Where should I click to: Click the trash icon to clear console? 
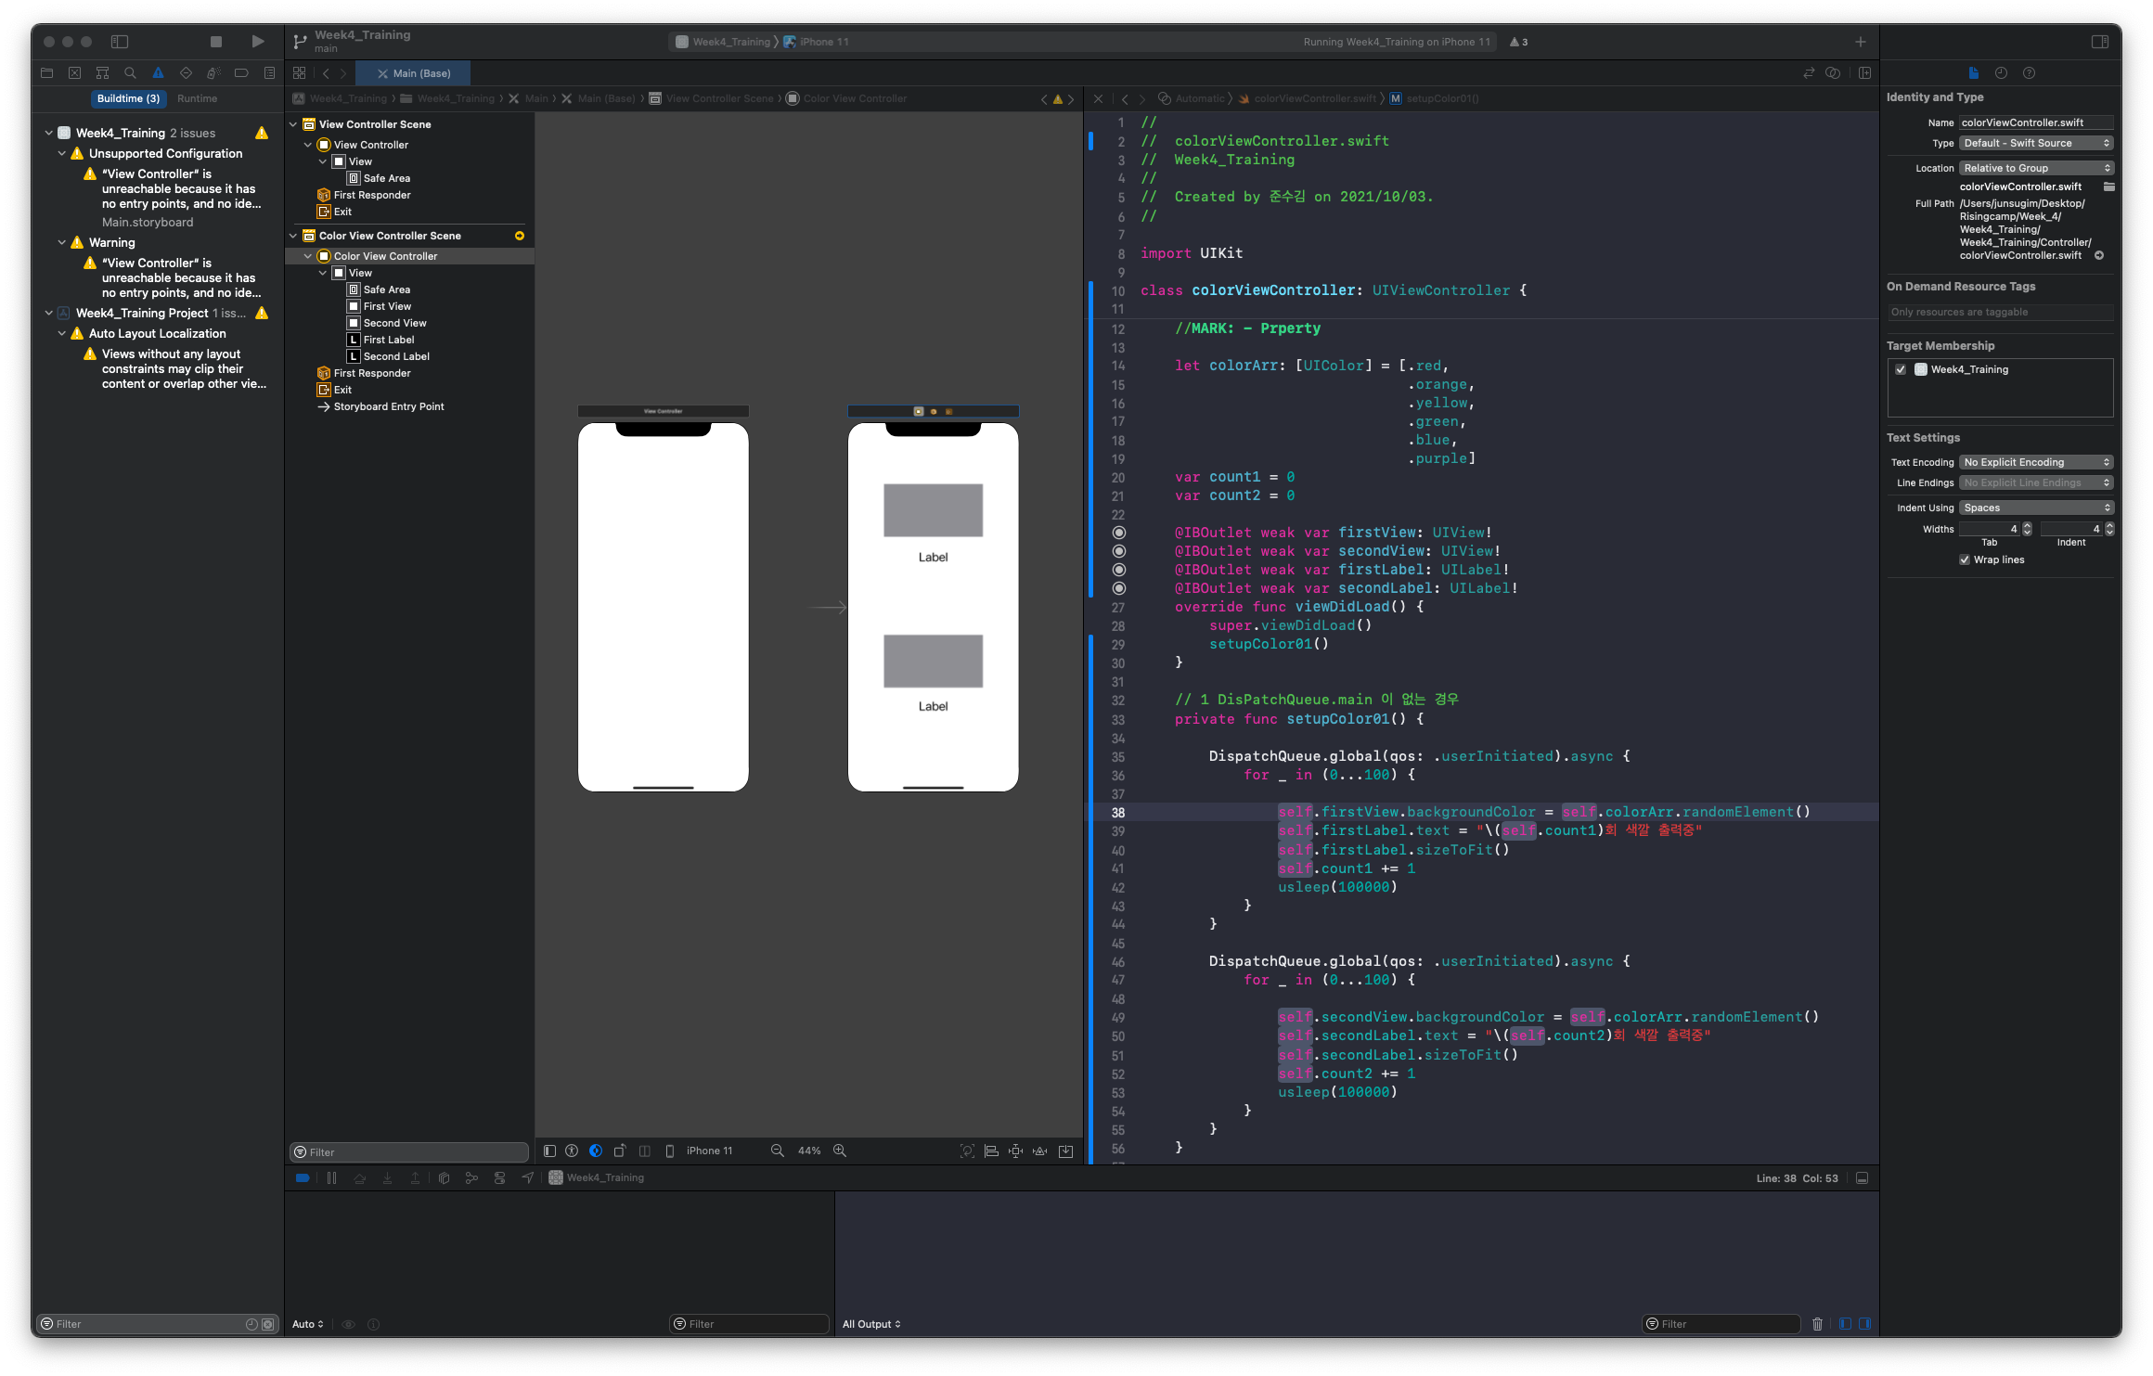click(1817, 1324)
